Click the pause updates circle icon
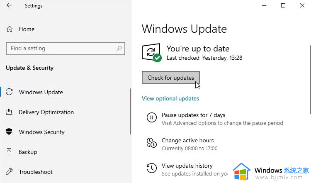Screen dimensions: 311x183 click(151, 117)
